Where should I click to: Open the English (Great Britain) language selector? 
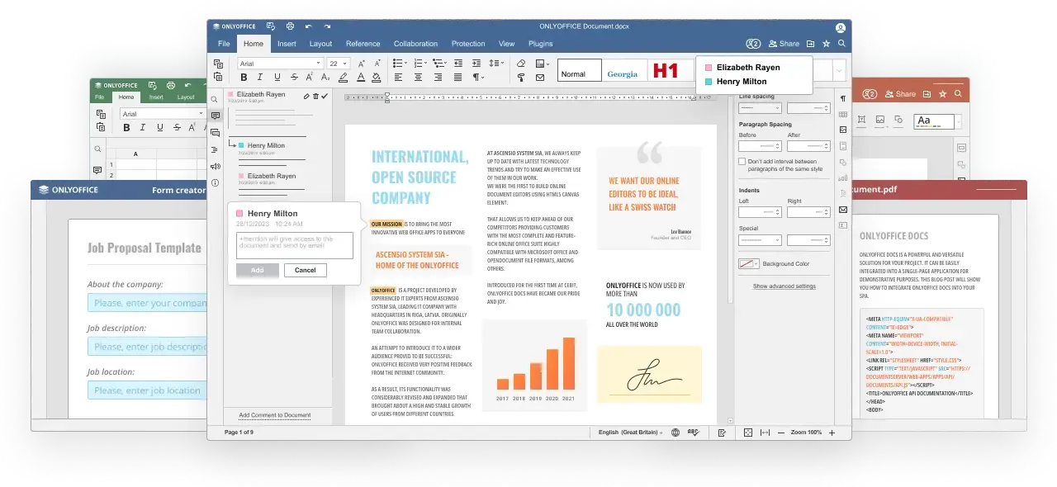pos(631,433)
